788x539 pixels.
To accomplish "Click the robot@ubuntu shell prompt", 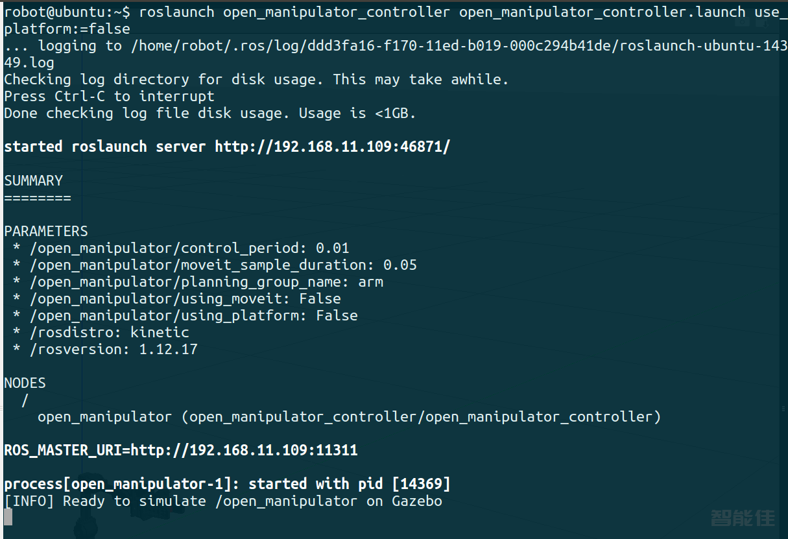I will coord(67,12).
